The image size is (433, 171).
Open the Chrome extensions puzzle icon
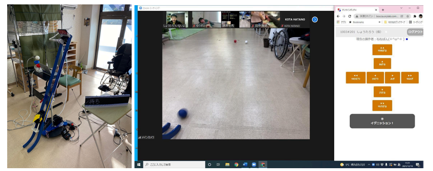415,16
